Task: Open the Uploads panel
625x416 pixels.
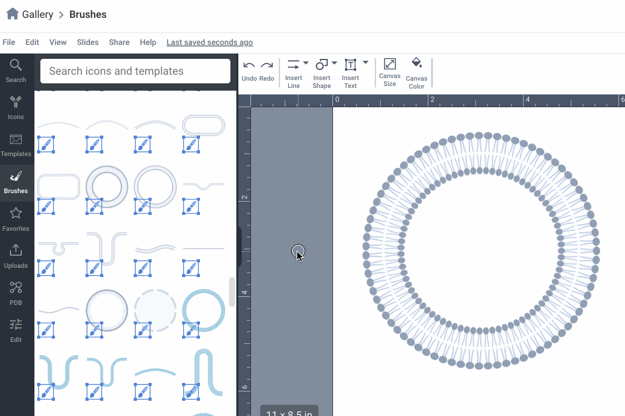Action: coord(16,256)
